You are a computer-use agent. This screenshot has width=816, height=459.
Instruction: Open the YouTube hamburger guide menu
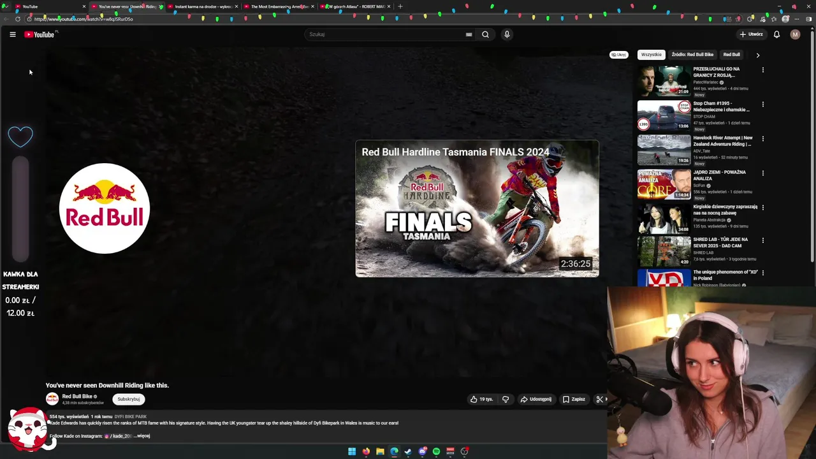coord(12,34)
